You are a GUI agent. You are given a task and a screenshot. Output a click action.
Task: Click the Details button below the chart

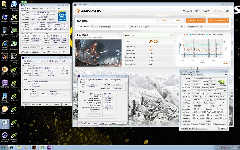tap(226, 63)
